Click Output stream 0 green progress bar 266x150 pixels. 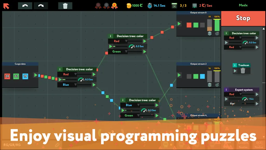217,25
